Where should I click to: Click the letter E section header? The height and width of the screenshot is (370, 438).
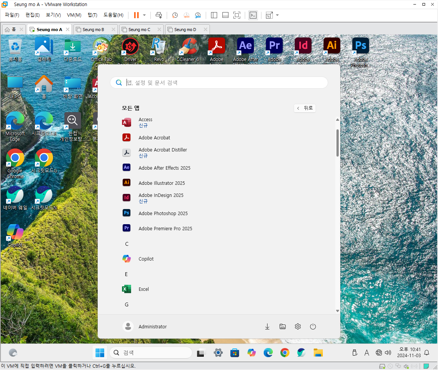pos(126,274)
